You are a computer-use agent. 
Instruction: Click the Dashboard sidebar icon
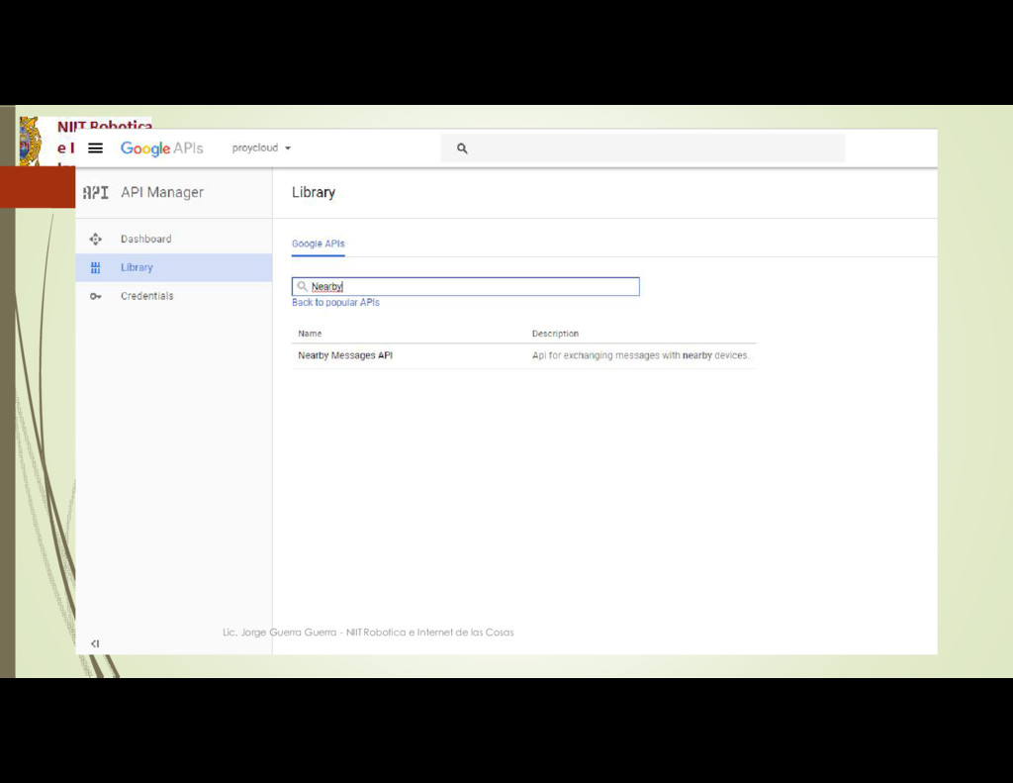click(x=96, y=240)
